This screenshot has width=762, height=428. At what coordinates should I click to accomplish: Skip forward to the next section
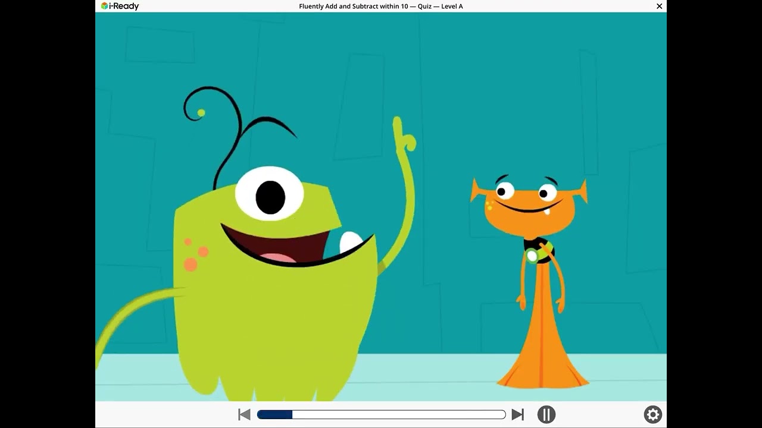(x=518, y=415)
